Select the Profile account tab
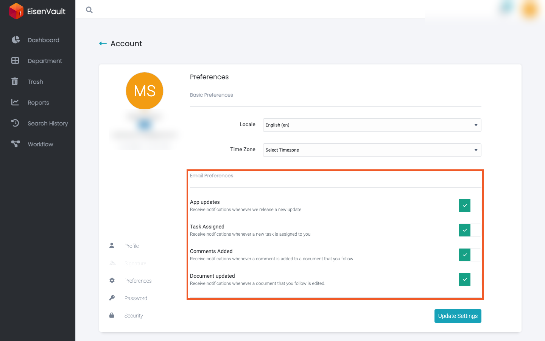The height and width of the screenshot is (341, 545). [132, 246]
